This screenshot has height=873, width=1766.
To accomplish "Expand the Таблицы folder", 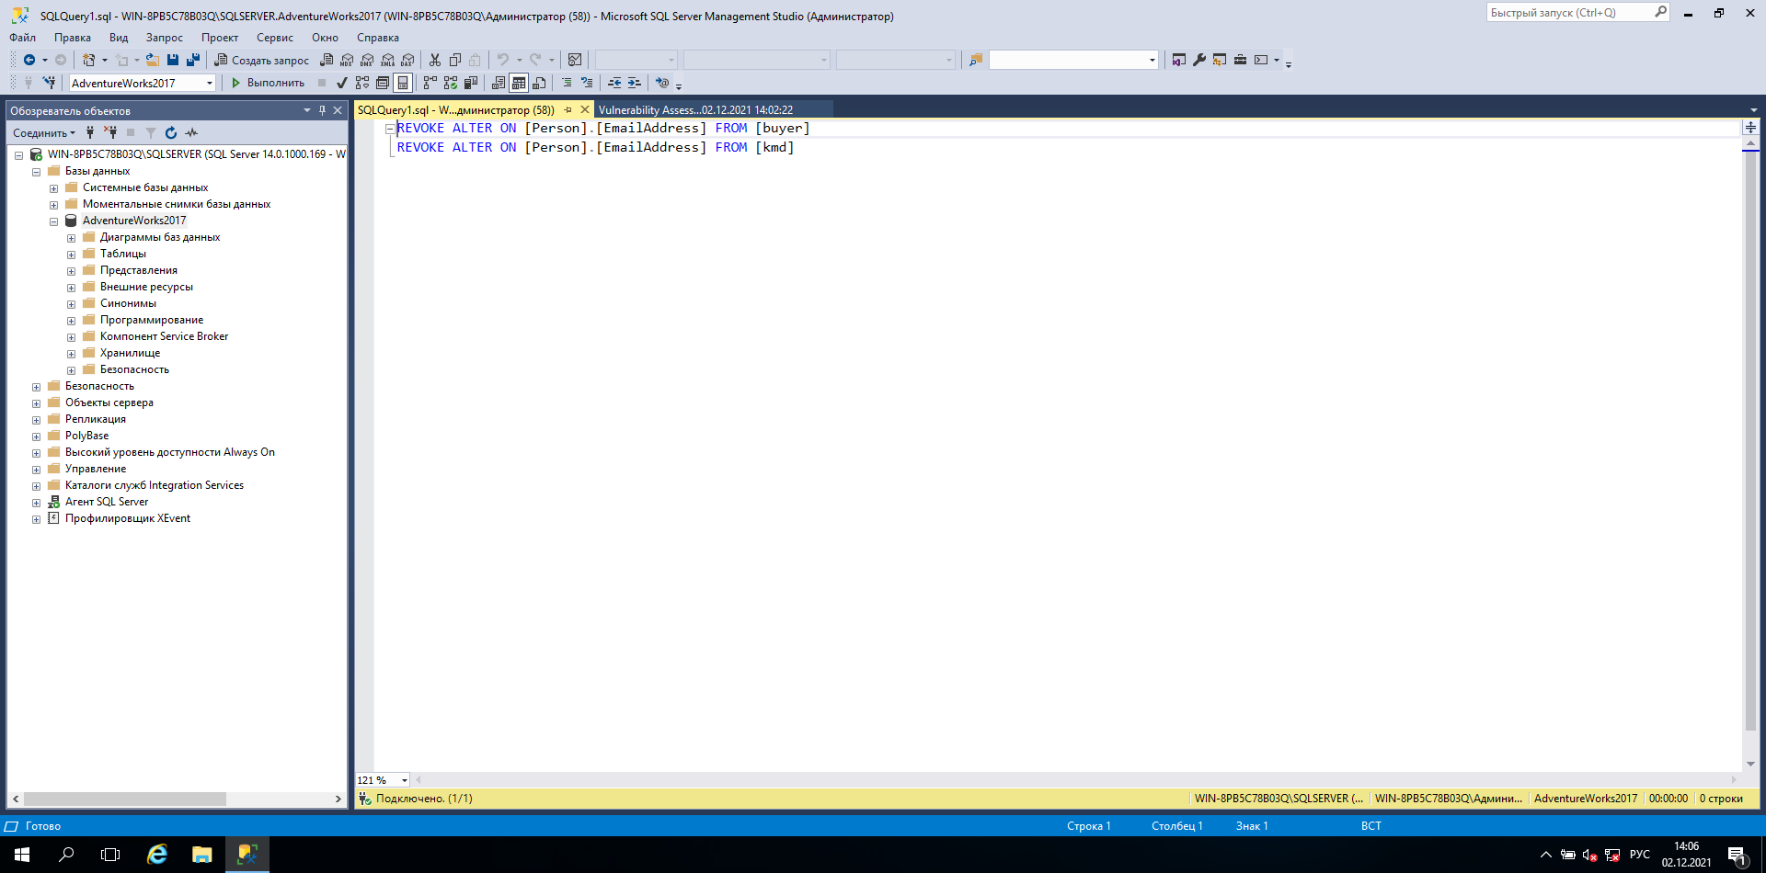I will pyautogui.click(x=71, y=255).
